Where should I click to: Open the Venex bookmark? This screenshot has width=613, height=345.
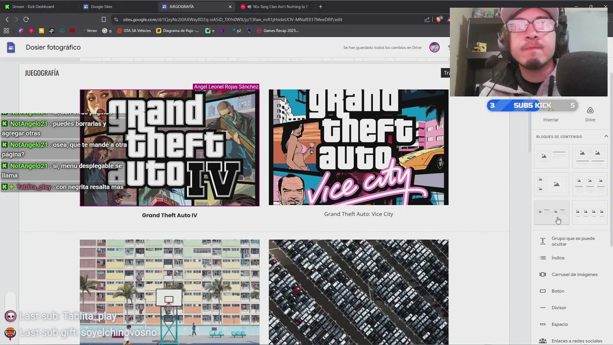(x=89, y=31)
